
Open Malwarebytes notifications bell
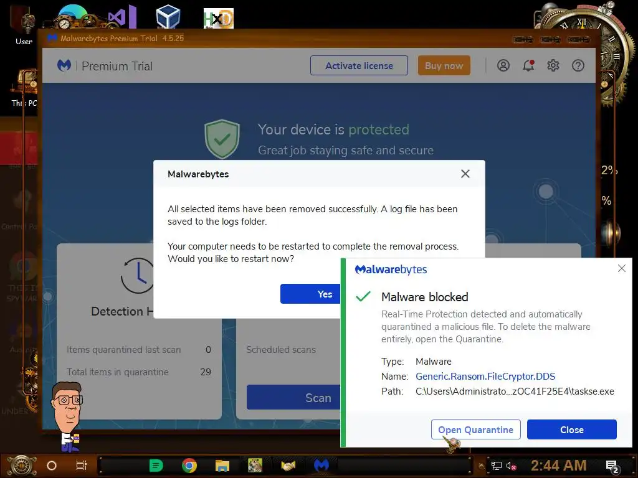pos(528,65)
